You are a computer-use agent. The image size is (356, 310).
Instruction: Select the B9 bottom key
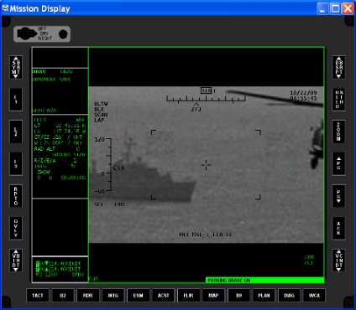[239, 296]
